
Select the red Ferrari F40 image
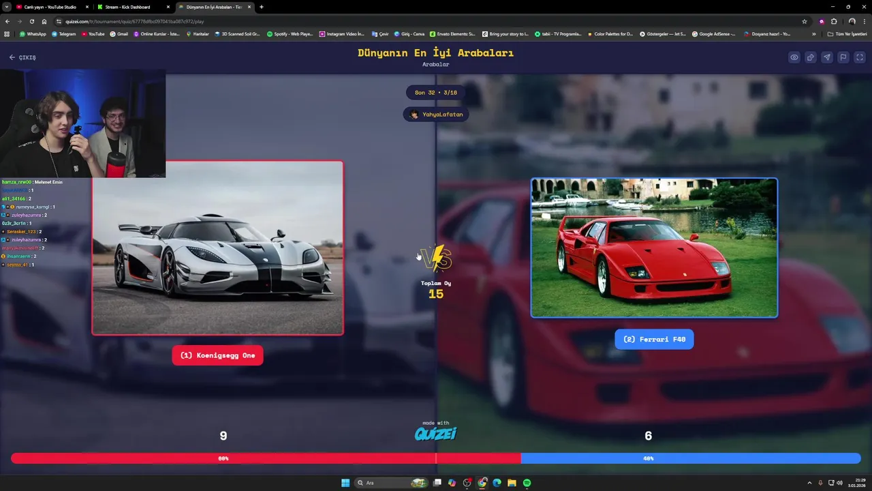point(654,248)
